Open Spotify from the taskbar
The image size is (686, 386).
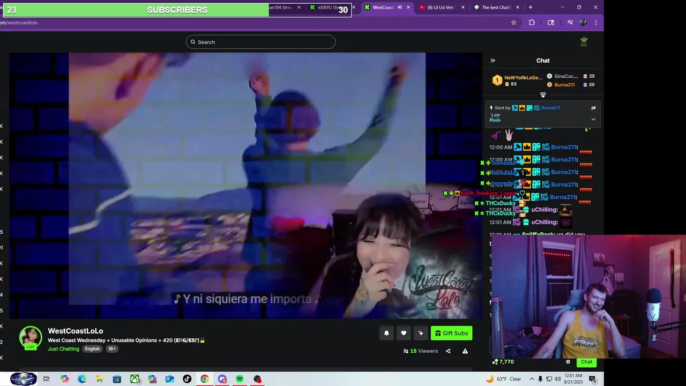[x=240, y=379]
